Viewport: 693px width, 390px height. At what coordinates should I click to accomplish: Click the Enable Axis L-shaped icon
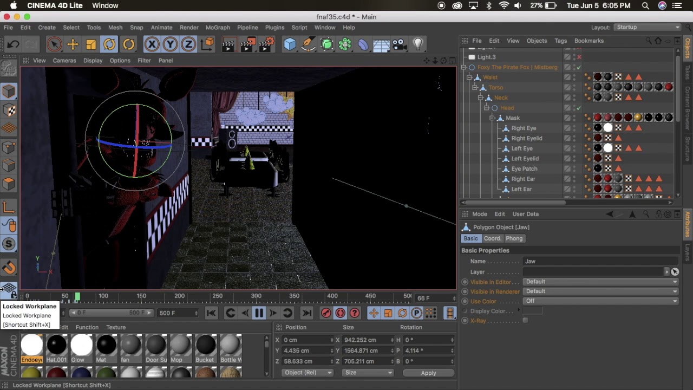pos(9,207)
